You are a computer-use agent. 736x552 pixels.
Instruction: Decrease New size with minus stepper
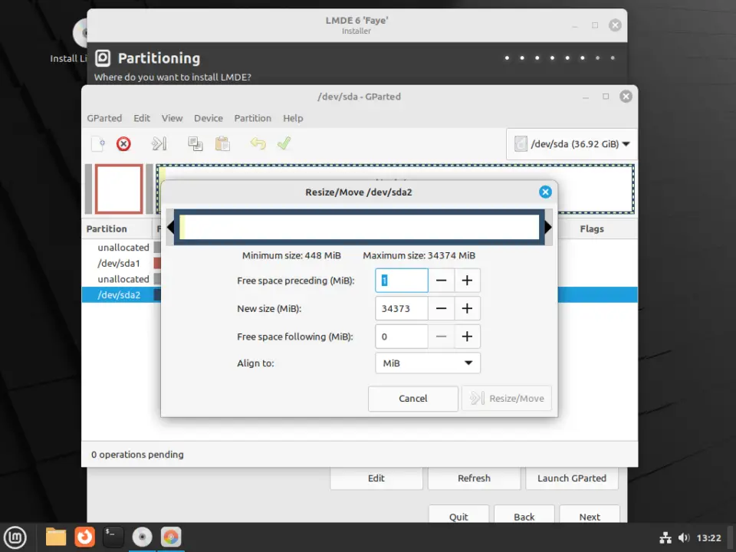[442, 308]
